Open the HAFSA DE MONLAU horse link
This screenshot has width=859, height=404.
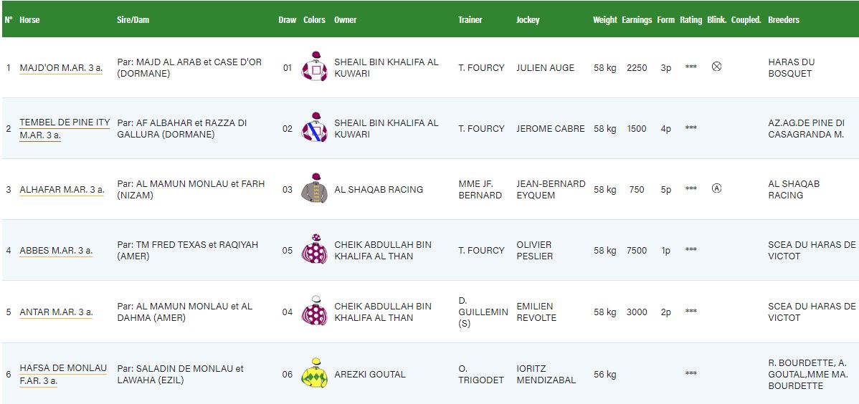[63, 375]
